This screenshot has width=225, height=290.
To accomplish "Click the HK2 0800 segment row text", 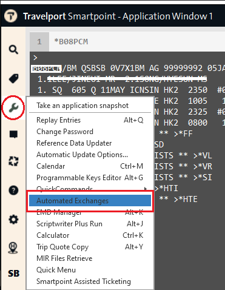I will [x=186, y=123].
